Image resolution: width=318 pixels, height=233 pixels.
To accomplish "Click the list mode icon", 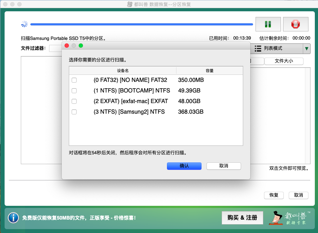I will click(x=258, y=48).
